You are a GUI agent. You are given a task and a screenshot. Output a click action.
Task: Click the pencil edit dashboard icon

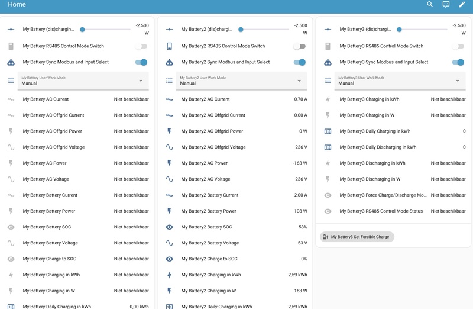(x=462, y=4)
